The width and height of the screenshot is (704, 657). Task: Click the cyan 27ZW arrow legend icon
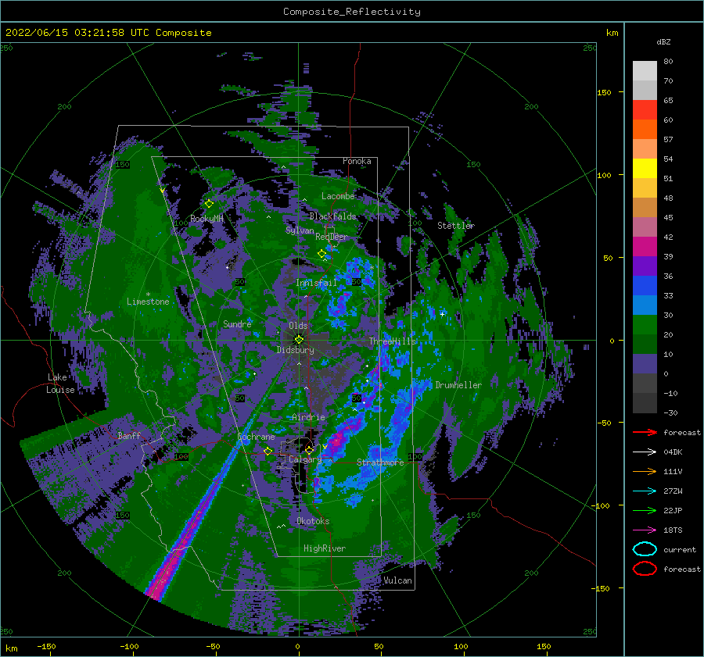coord(645,491)
